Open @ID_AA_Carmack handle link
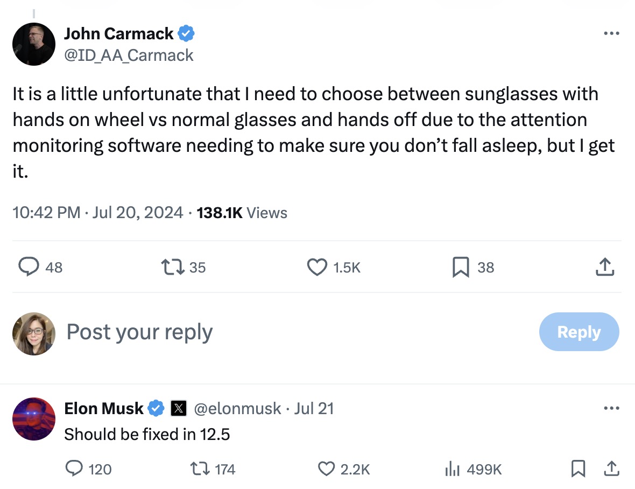The width and height of the screenshot is (635, 489). 129,55
